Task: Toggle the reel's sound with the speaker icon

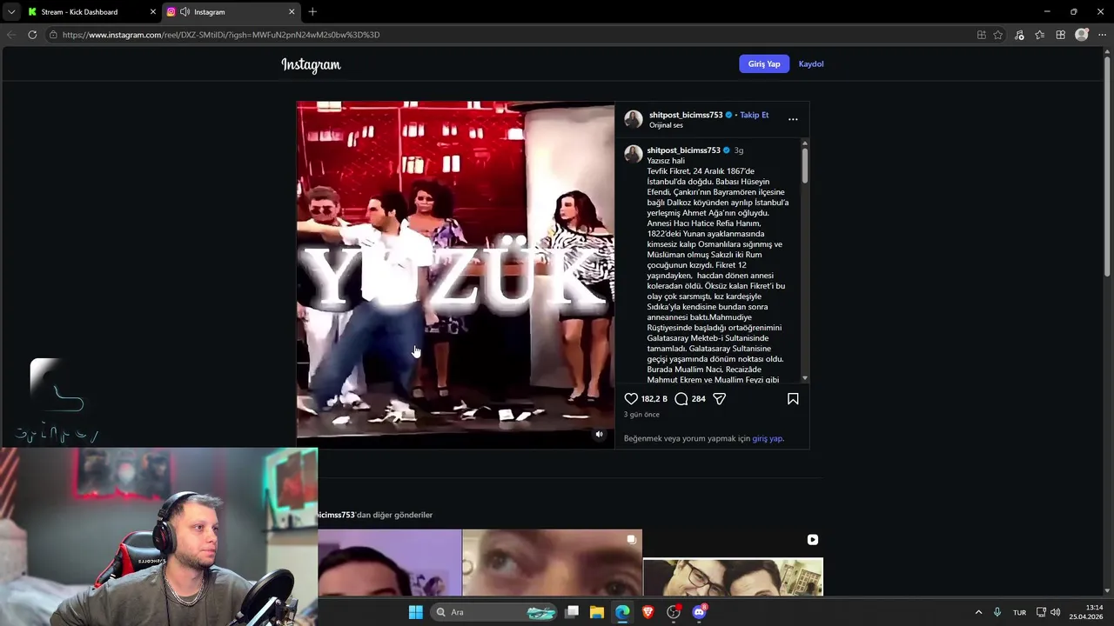Action: 599,434
